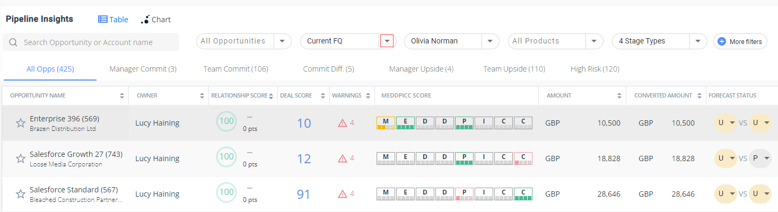The image size is (778, 212).
Task: Open the Olivia Norman owner dropdown
Action: (490, 41)
